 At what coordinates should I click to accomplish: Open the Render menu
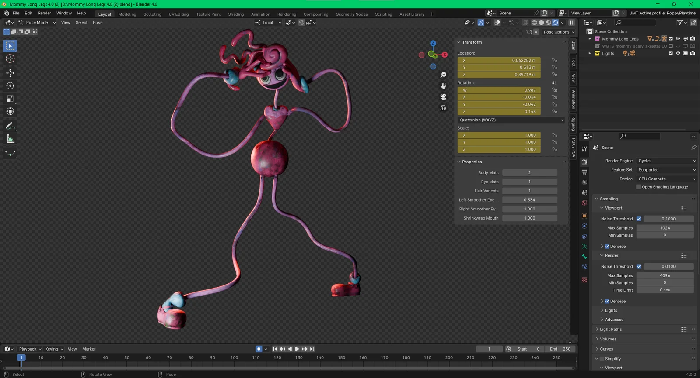click(x=44, y=13)
